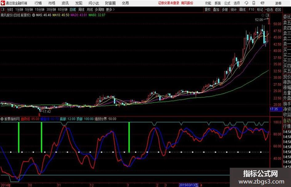Open indicator settings icon beside 股票指标网
The image size is (291, 187).
(2, 119)
